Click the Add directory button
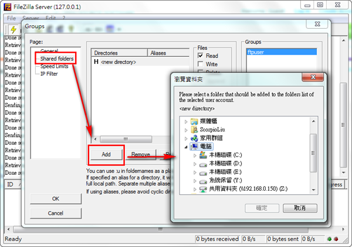Screen dimensions: 352x247 [106, 154]
